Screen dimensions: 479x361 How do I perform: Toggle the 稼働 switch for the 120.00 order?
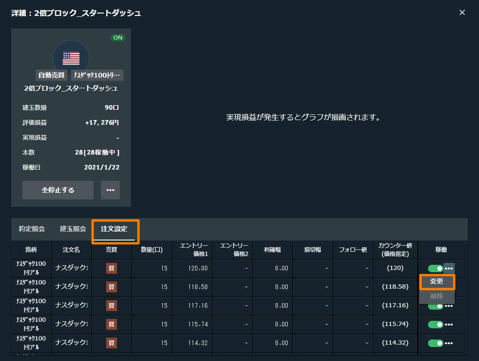(x=435, y=269)
